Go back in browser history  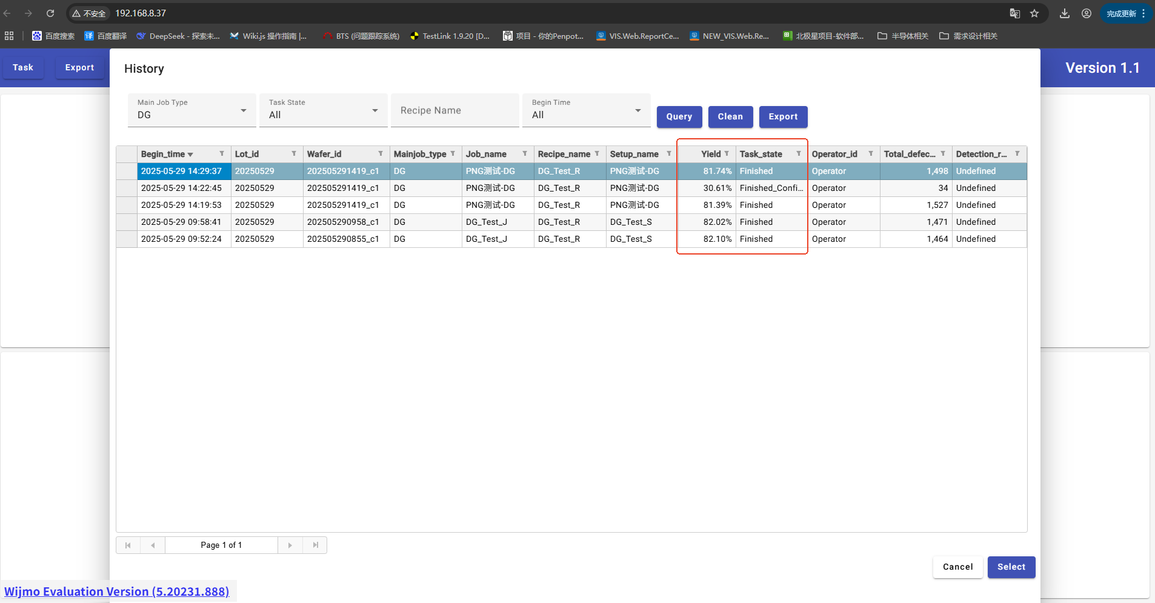[x=7, y=13]
